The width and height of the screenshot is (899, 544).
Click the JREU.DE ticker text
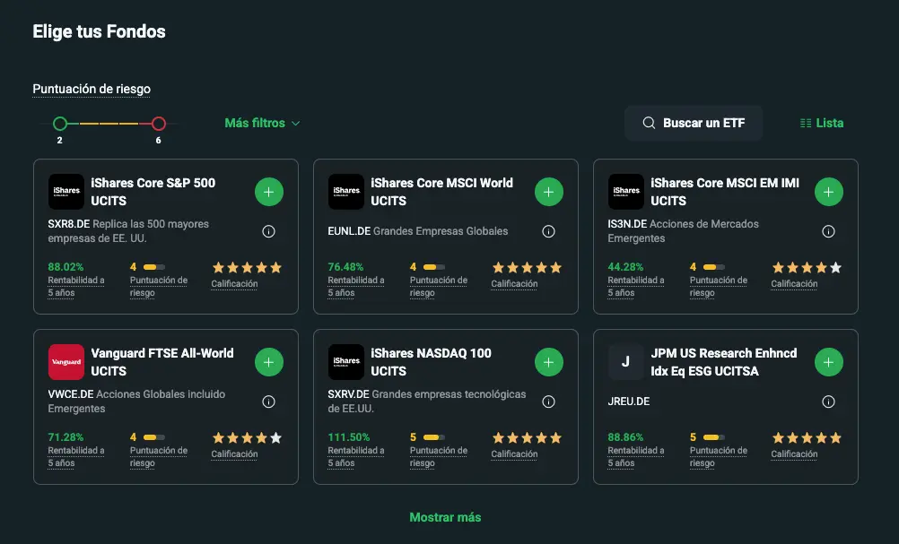pyautogui.click(x=628, y=402)
